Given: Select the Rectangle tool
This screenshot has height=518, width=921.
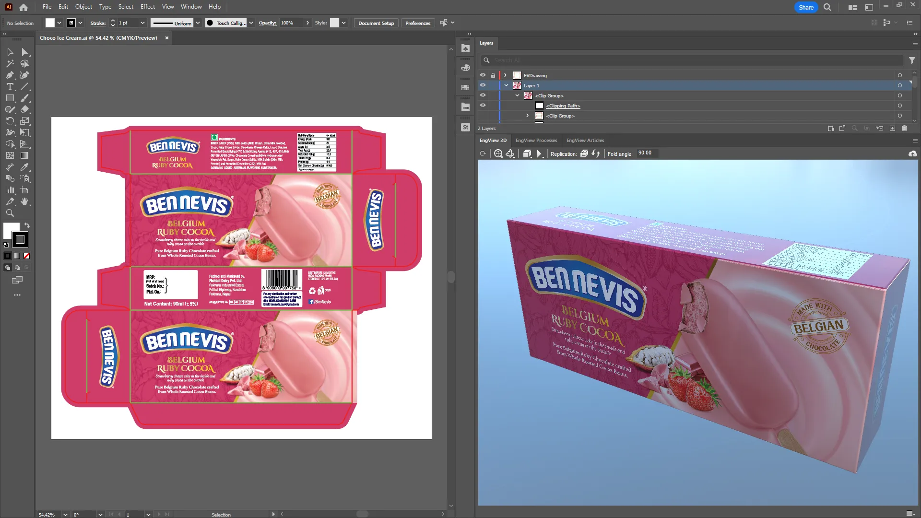Looking at the screenshot, I should [x=10, y=98].
